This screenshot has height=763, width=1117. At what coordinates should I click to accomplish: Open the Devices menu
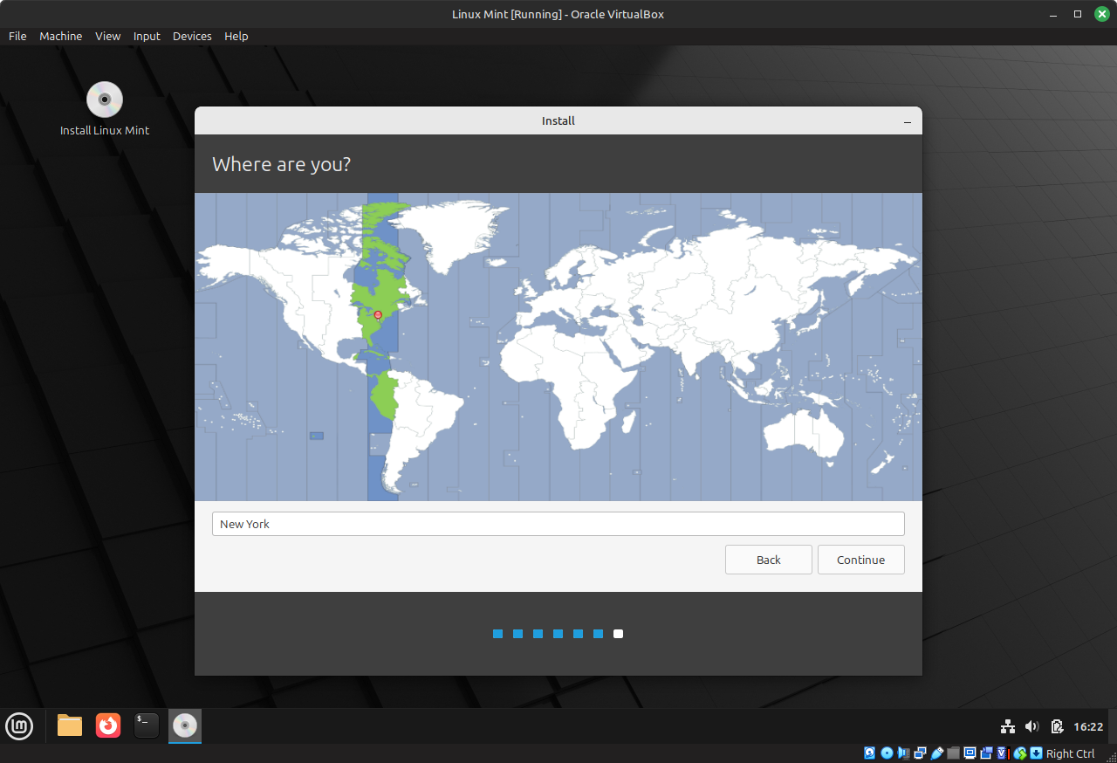(192, 36)
